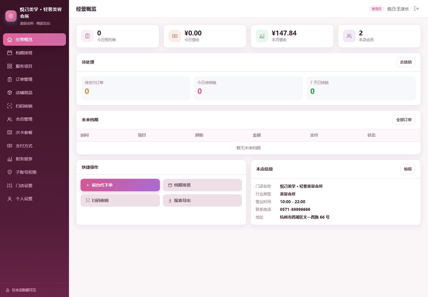428x297 pixels.
Task: Click the 前台代下单 quick action button
Action: point(120,185)
